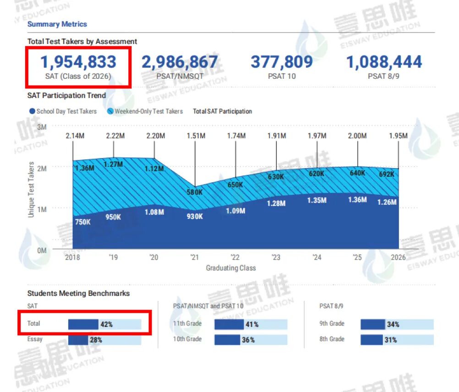The width and height of the screenshot is (459, 392).
Task: Click the 1.91M total label for '23
Action: (277, 136)
